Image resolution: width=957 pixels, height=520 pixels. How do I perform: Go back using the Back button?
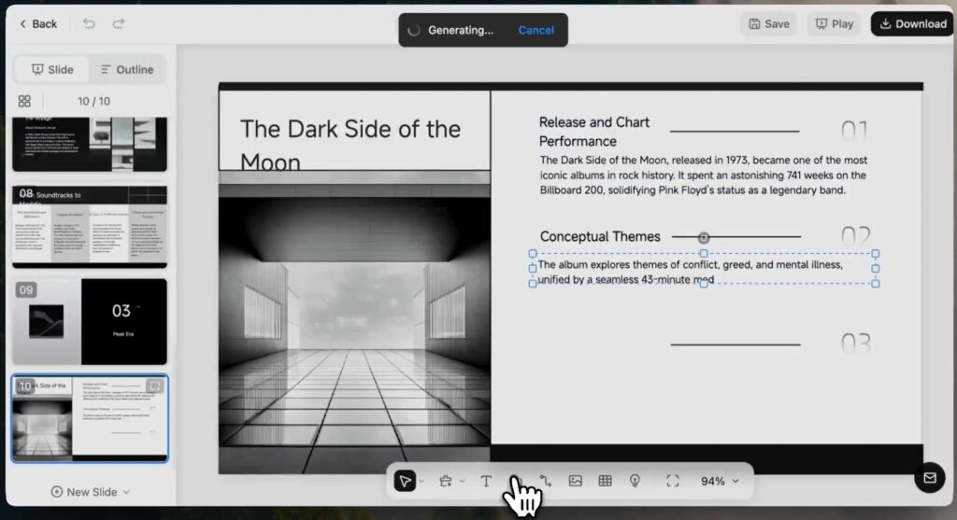37,23
